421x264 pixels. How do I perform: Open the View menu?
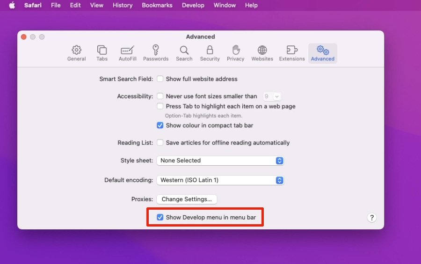point(97,5)
